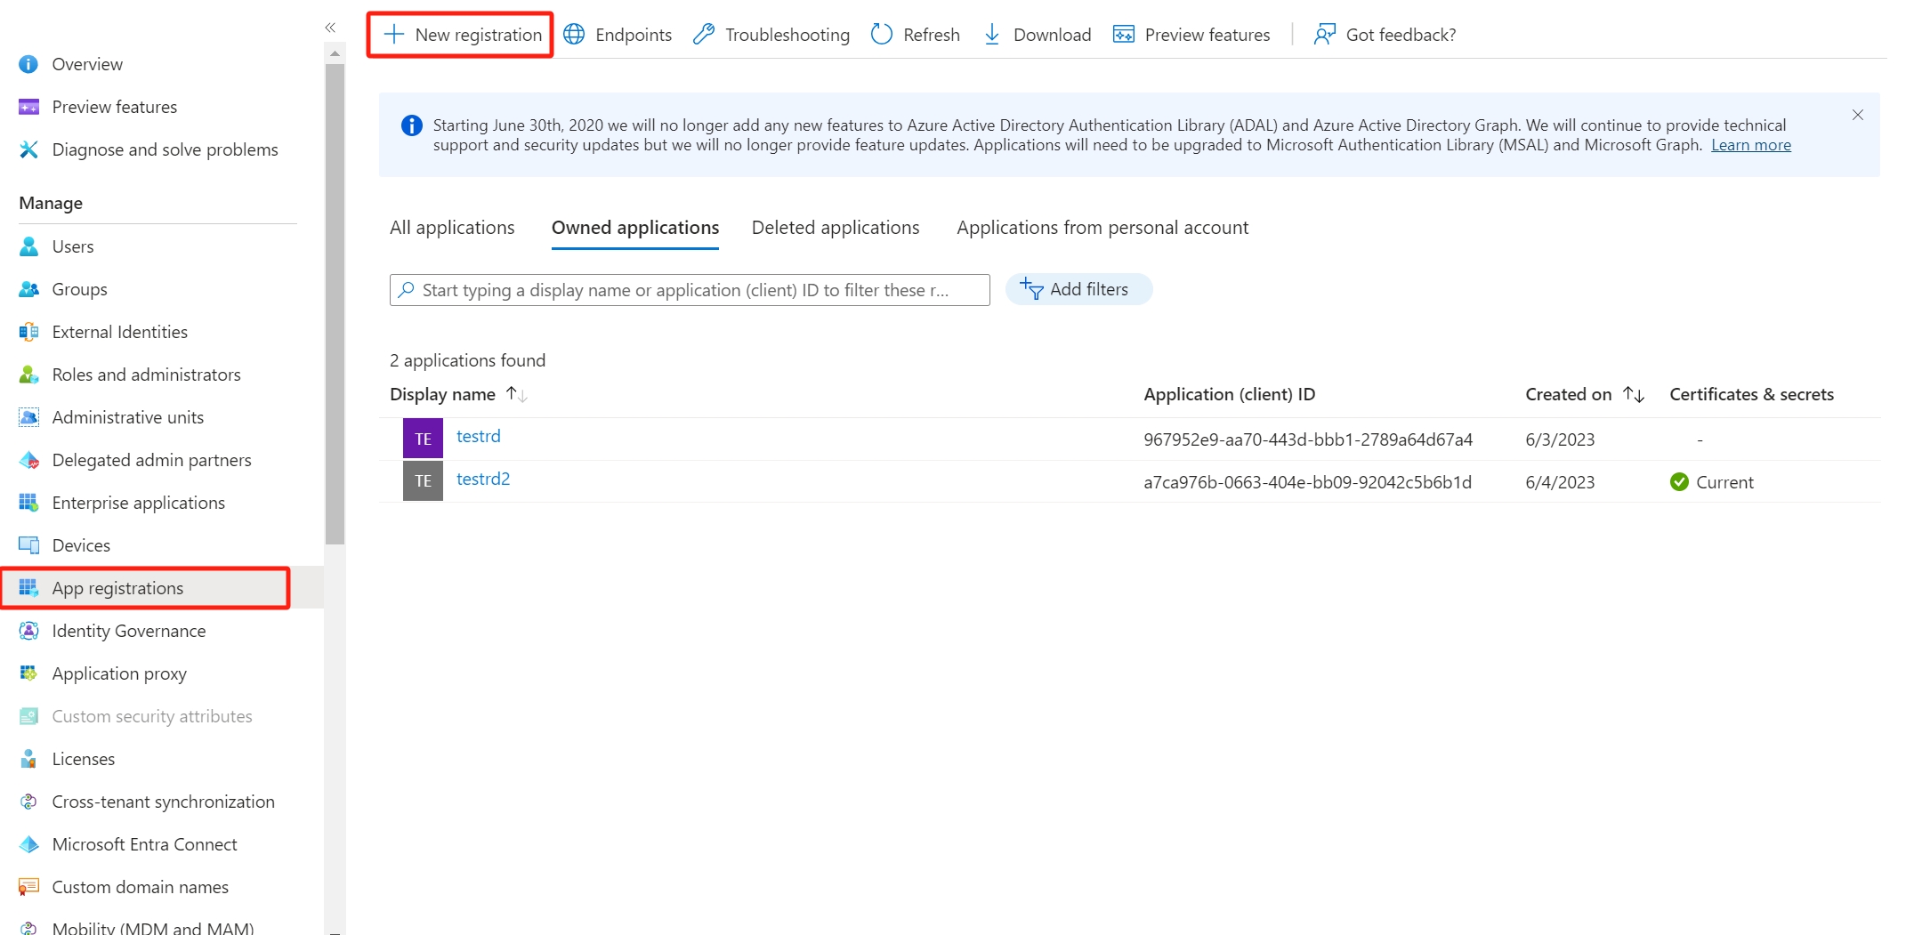1914x935 pixels.
Task: Click the Got feedback? button
Action: tap(1385, 35)
